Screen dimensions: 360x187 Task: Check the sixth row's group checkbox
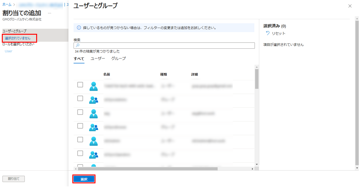pyautogui.click(x=80, y=153)
